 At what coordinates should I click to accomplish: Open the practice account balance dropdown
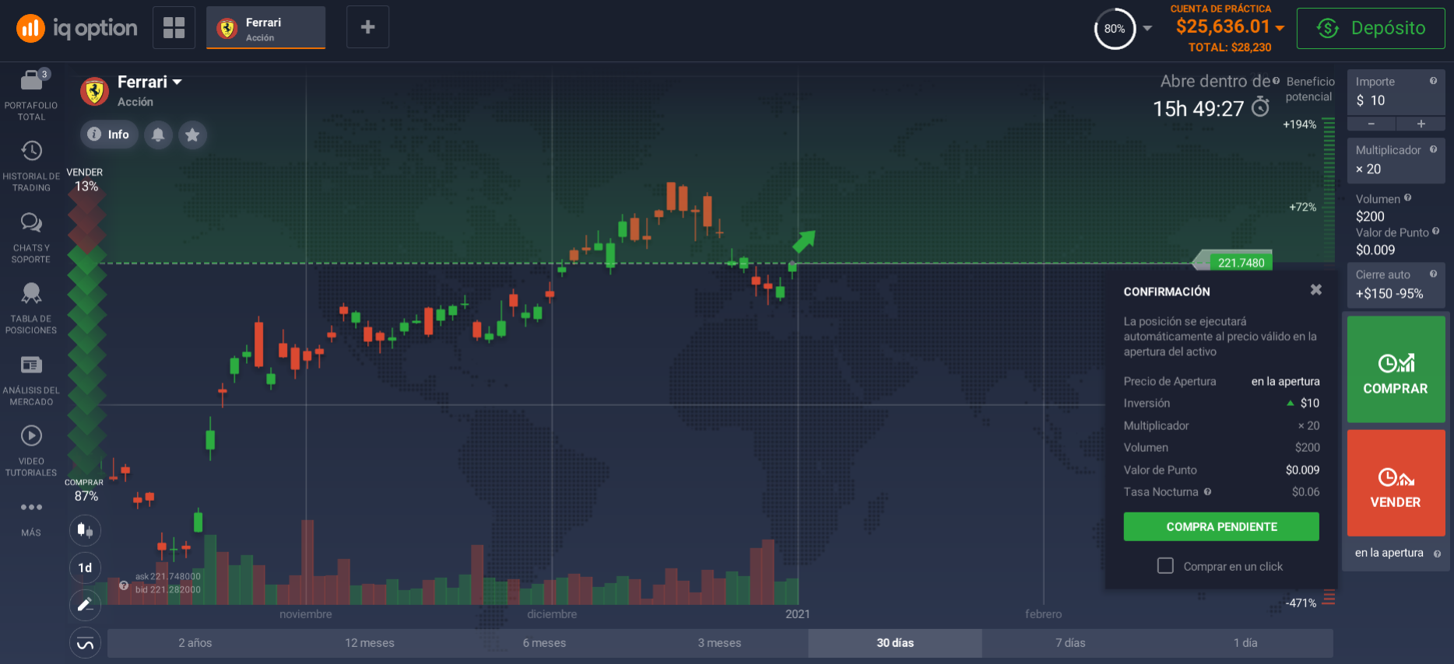(1280, 28)
